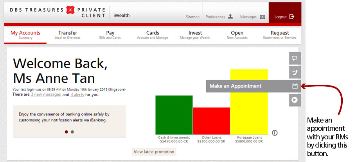Screen dimensions: 356x162
Task: Click the envelope icon next to Messages
Action: (263, 17)
